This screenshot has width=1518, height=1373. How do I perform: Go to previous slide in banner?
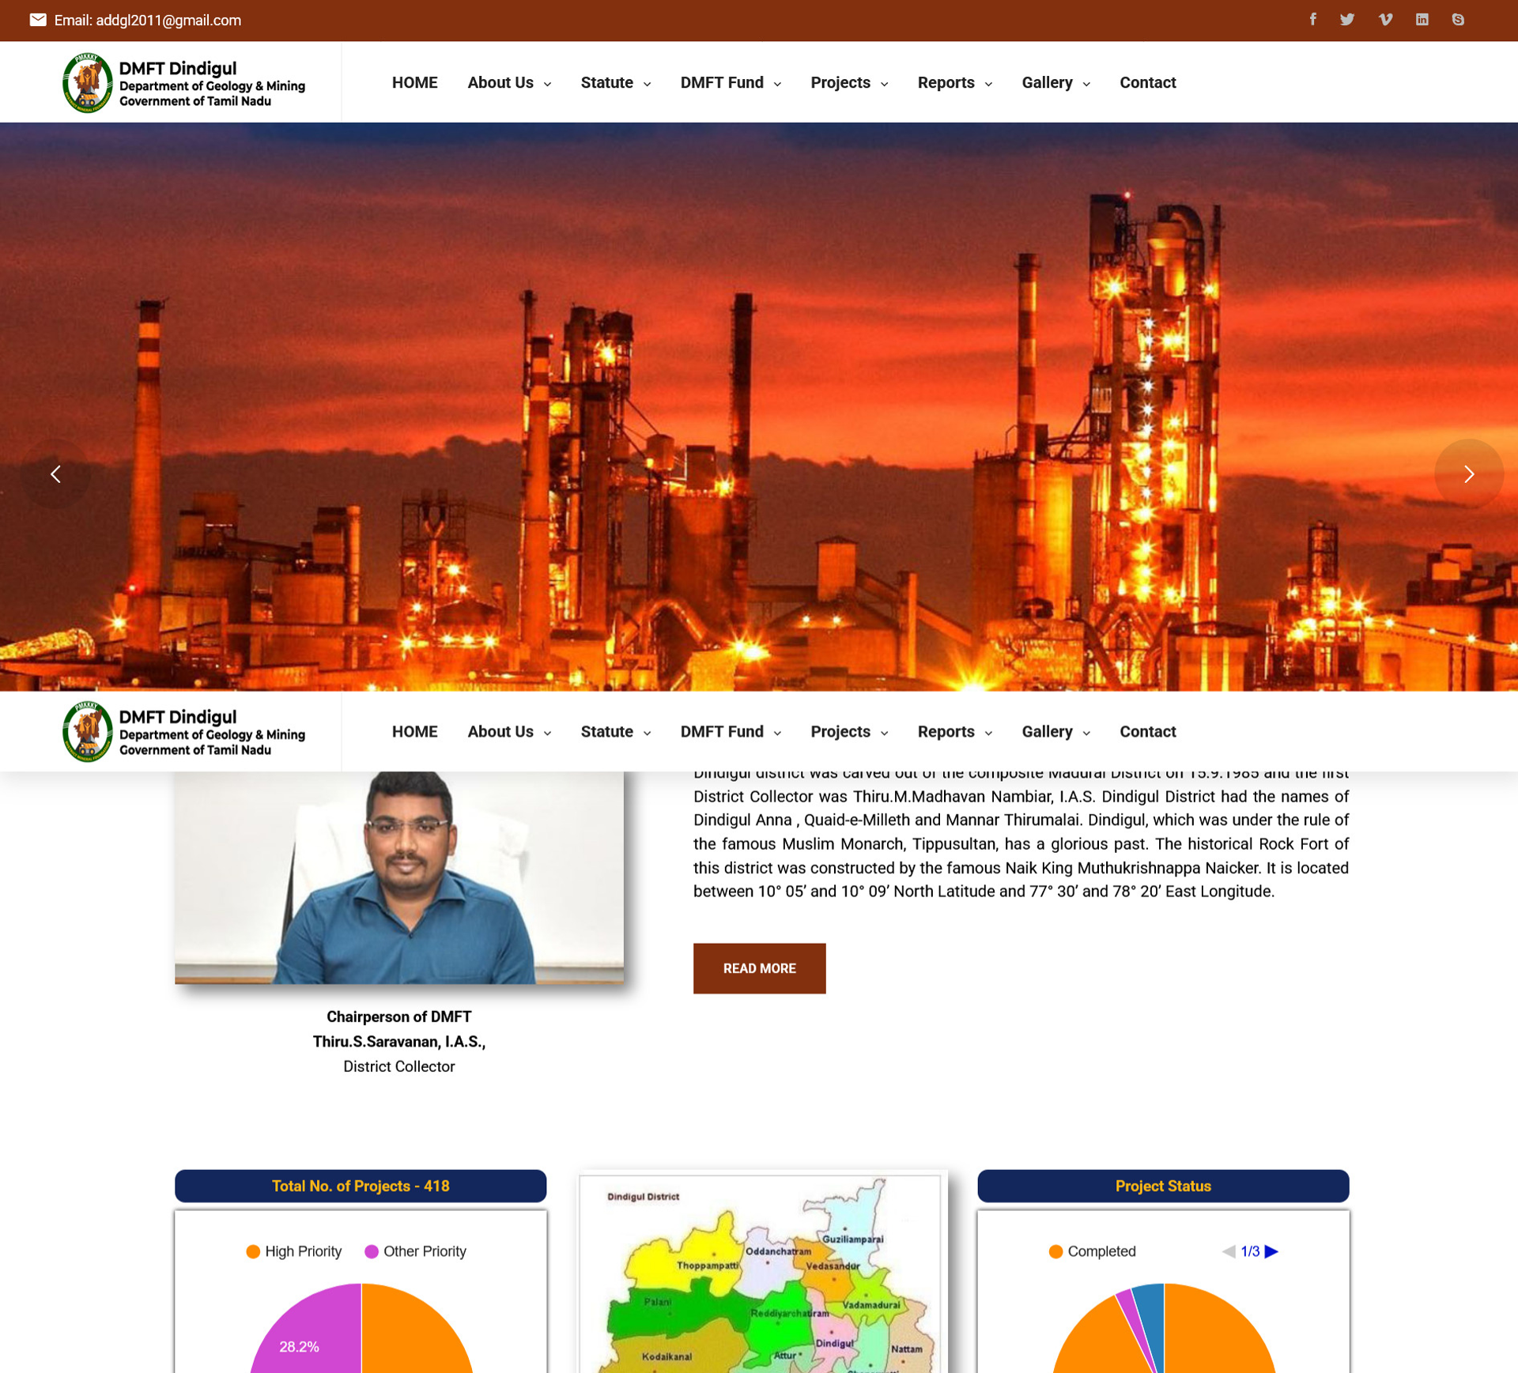[x=55, y=474]
